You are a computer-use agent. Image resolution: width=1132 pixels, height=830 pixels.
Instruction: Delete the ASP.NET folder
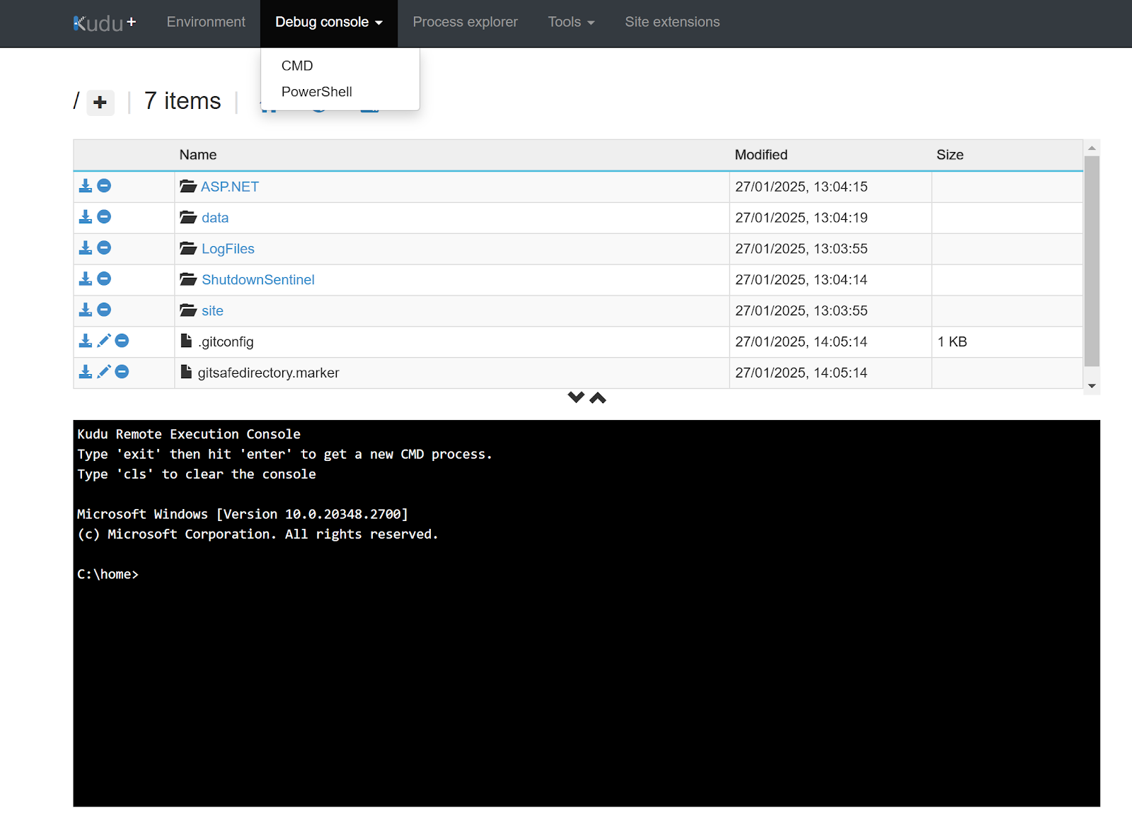104,186
